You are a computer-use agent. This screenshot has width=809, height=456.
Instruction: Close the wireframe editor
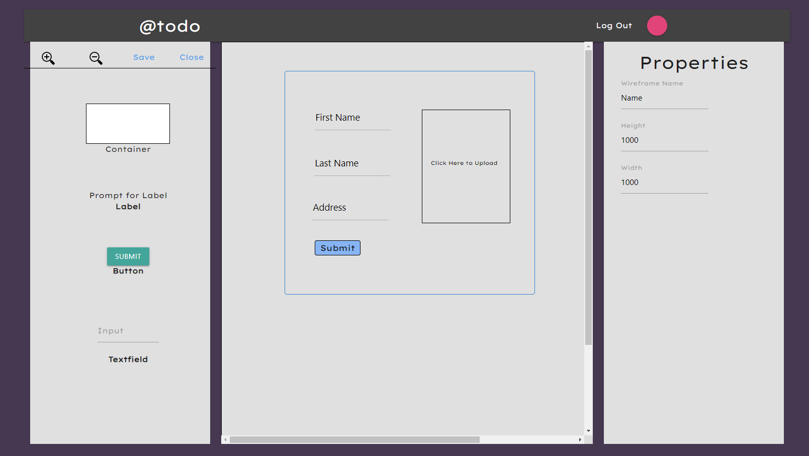192,57
